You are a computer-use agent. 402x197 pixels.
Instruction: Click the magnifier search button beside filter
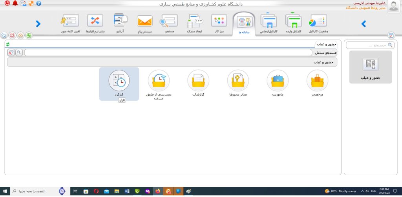pos(18,52)
